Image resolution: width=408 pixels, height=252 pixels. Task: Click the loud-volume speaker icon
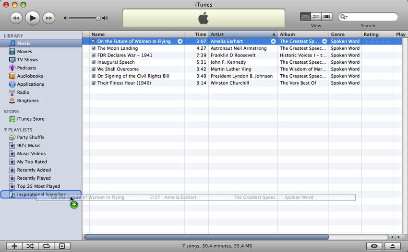[x=105, y=18]
